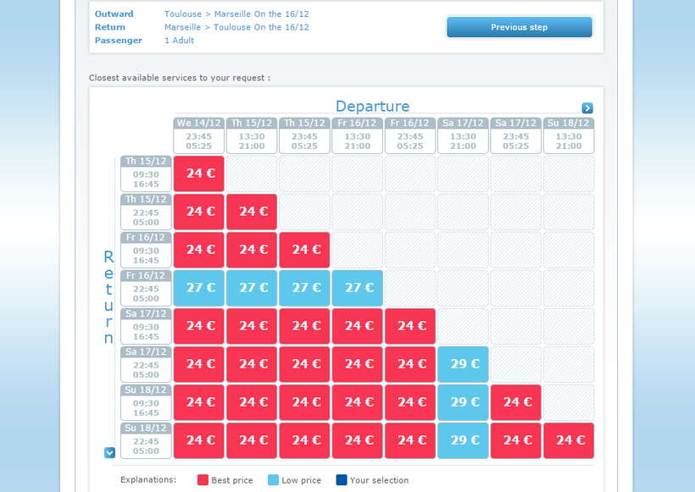Click the We 14/12 23:45 departure column header
Image resolution: width=695 pixels, height=492 pixels.
(x=199, y=135)
